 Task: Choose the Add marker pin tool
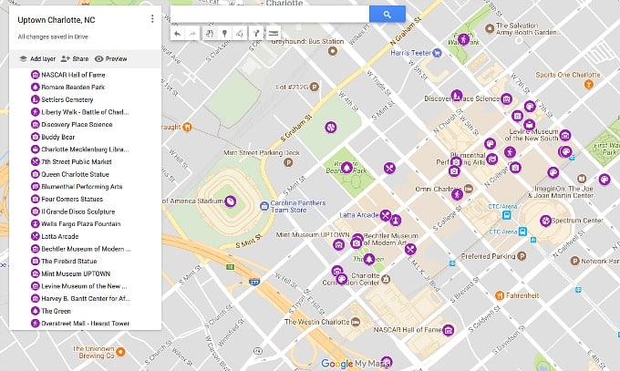coord(224,34)
